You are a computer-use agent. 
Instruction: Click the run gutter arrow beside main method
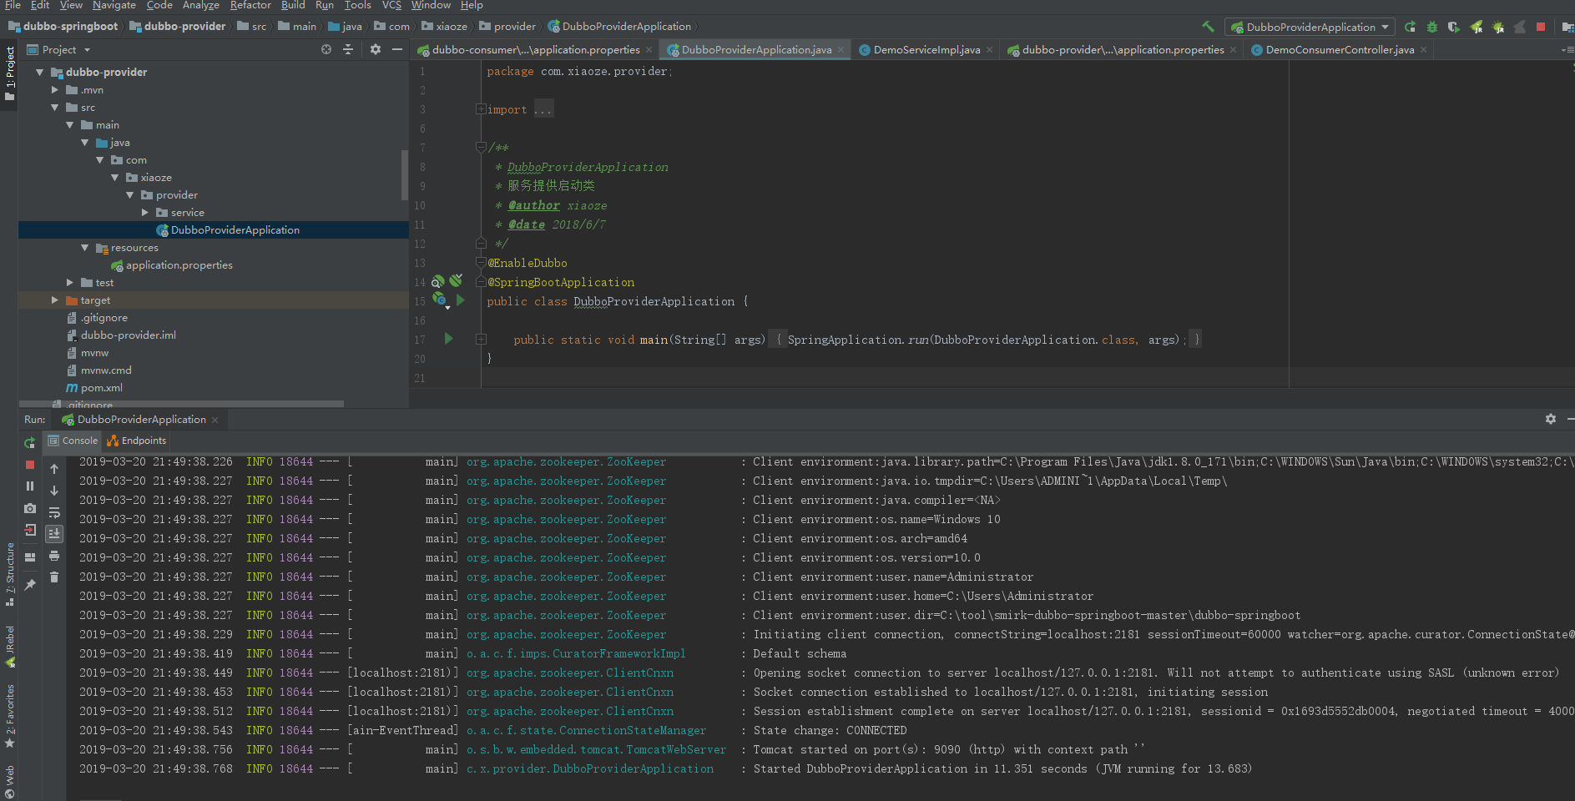point(448,339)
